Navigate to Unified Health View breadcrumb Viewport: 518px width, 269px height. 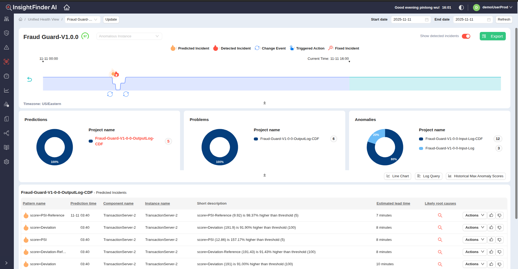coord(43,19)
